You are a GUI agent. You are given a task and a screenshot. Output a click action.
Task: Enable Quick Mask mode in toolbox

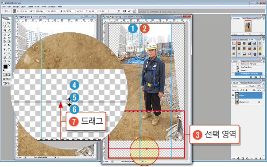8,75
